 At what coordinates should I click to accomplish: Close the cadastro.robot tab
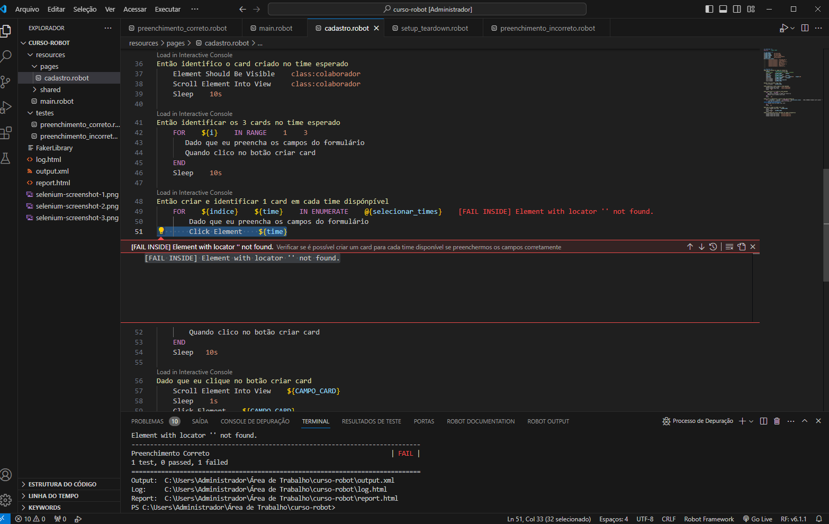coord(376,28)
